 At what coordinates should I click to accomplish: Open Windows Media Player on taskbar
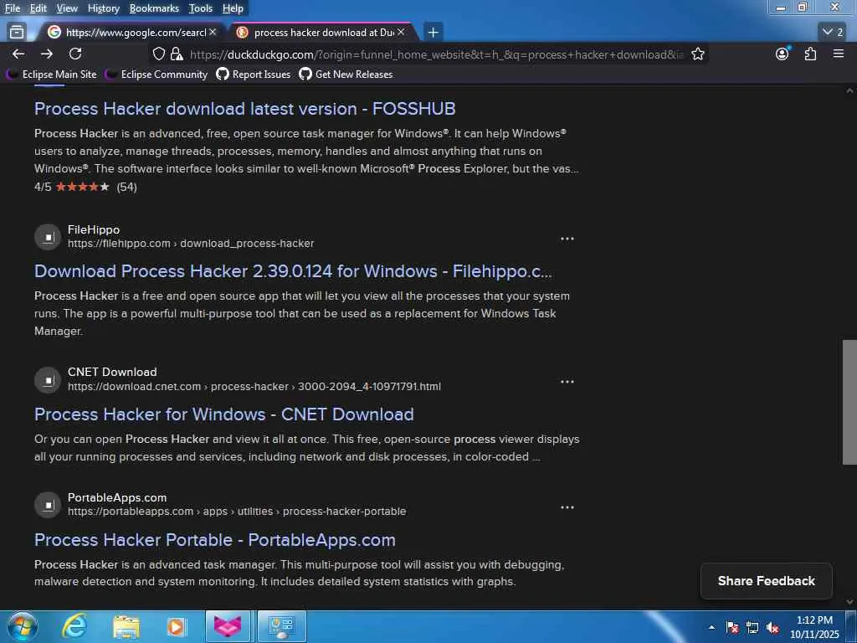coord(176,626)
